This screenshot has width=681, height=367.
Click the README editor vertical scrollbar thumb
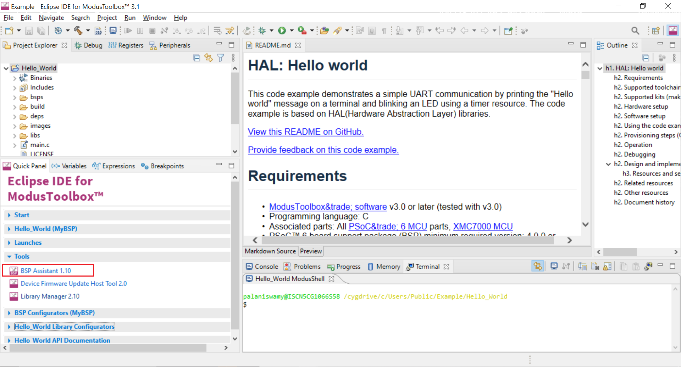[586, 75]
